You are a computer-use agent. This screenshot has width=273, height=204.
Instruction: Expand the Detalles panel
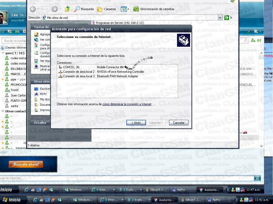(40, 123)
